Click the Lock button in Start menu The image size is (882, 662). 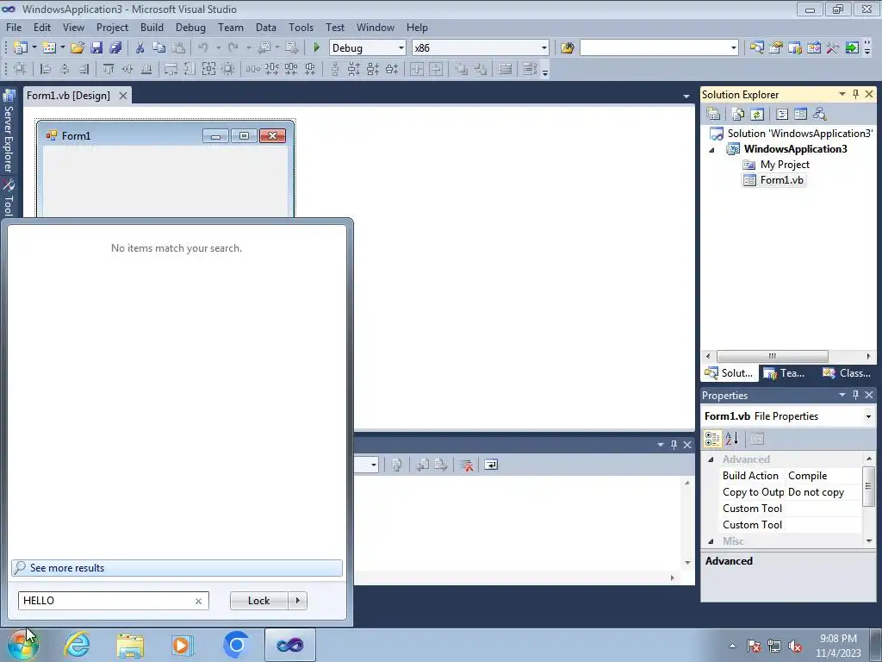(258, 601)
